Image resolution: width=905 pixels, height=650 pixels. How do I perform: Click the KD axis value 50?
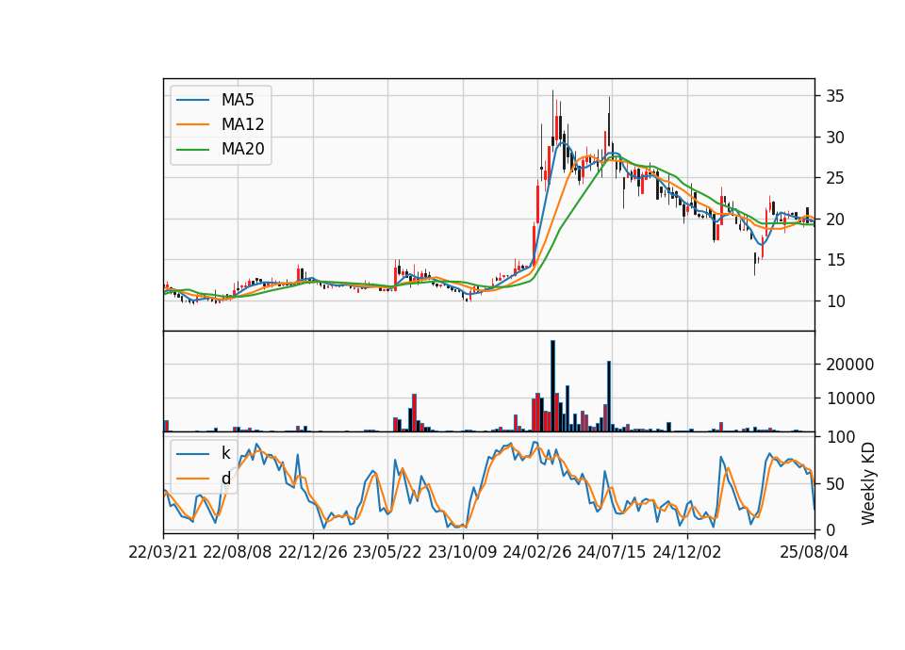(834, 484)
